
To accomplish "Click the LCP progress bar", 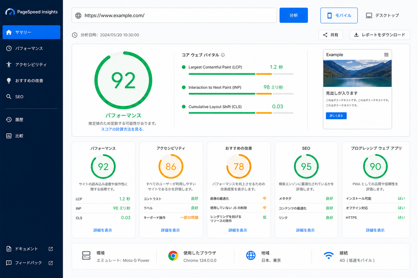I will [241, 74].
